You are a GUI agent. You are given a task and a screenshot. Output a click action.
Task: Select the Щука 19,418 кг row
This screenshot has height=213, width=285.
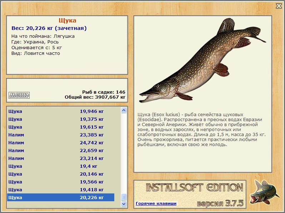(x=61, y=189)
